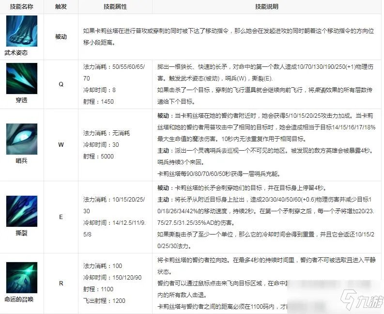Click the 触发 column header
384x314 pixels.
(x=61, y=7)
